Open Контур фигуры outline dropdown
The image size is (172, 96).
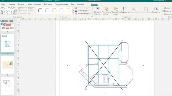pyautogui.click(x=82, y=11)
